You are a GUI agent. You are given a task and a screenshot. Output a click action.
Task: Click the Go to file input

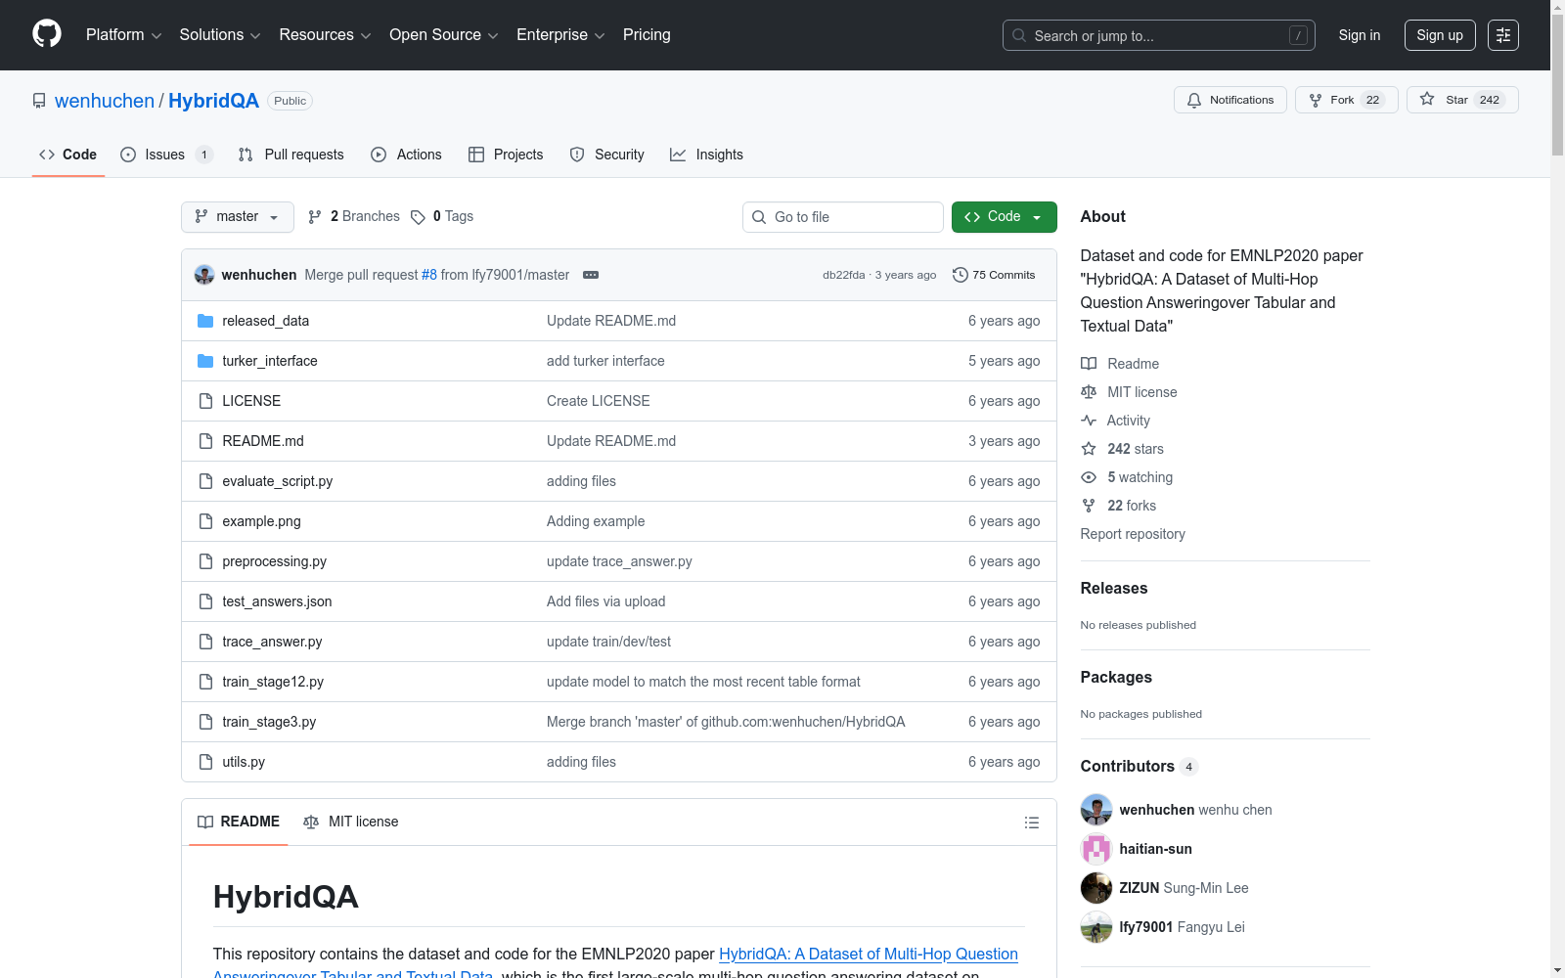coord(843,217)
